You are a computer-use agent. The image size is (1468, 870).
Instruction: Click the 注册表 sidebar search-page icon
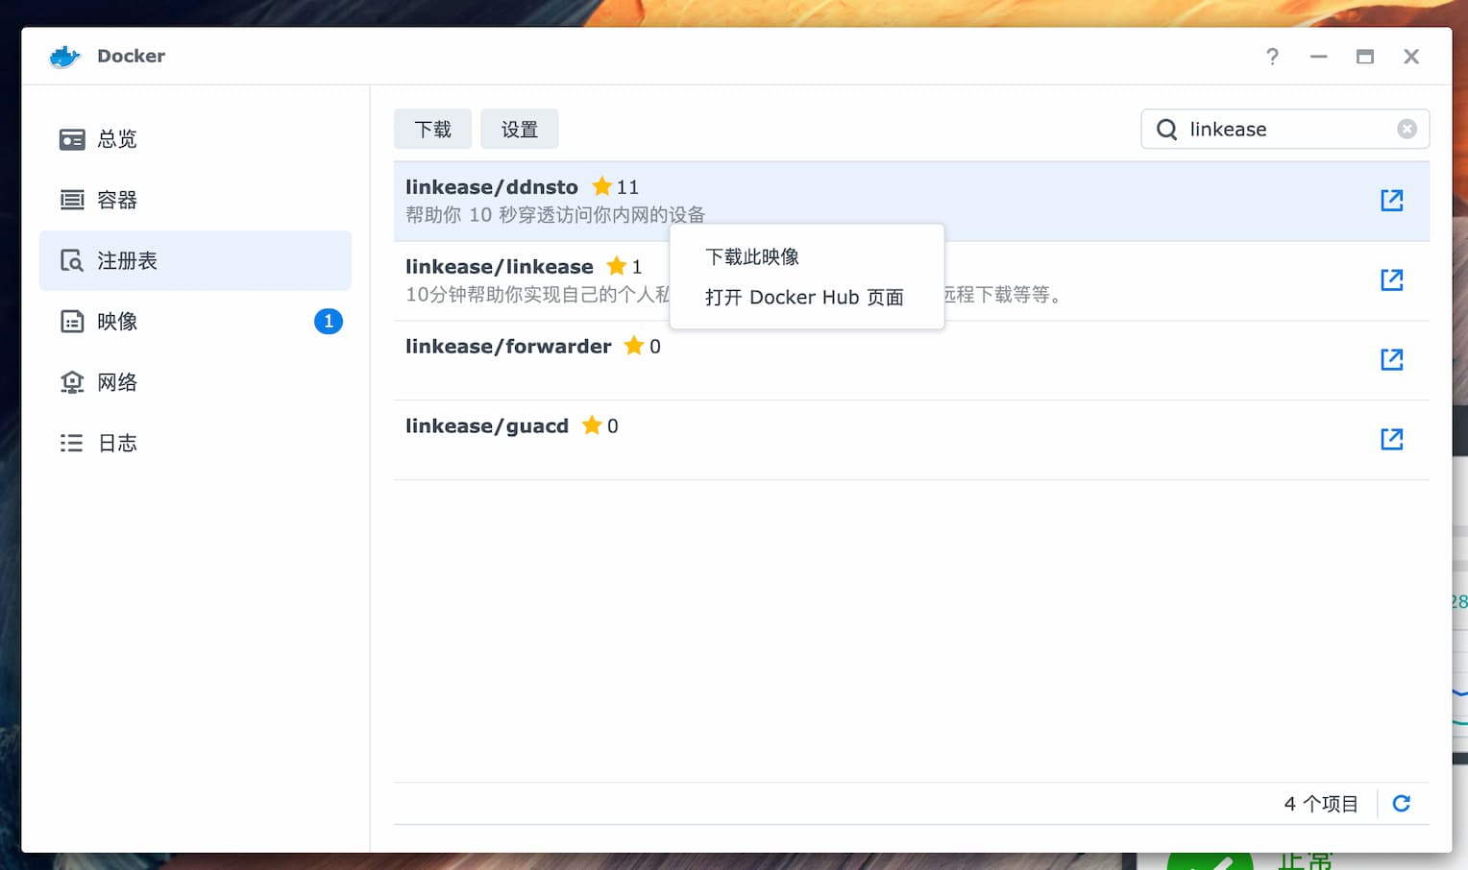click(72, 260)
